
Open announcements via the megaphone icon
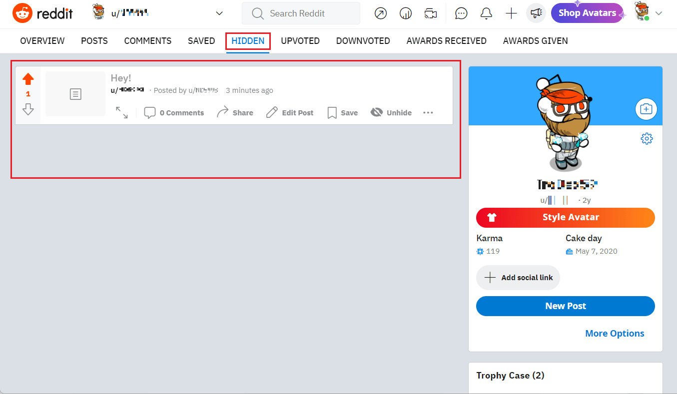(x=536, y=13)
